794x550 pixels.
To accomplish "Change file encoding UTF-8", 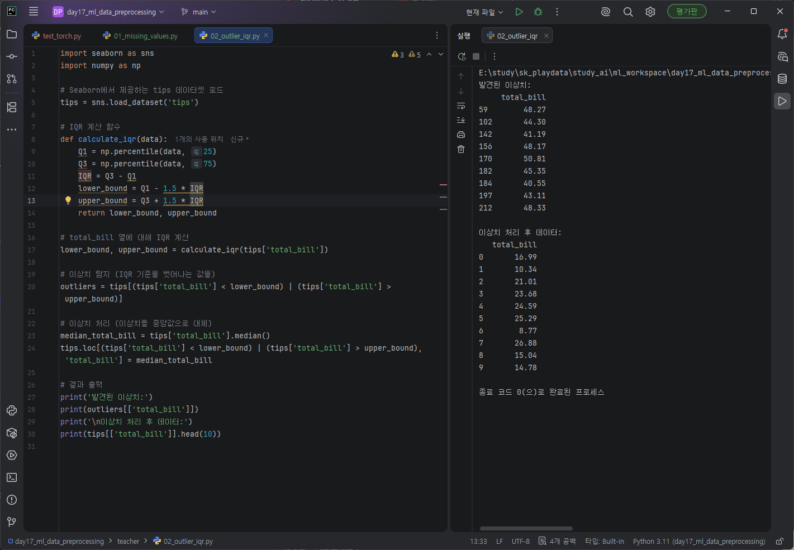I will (x=521, y=541).
